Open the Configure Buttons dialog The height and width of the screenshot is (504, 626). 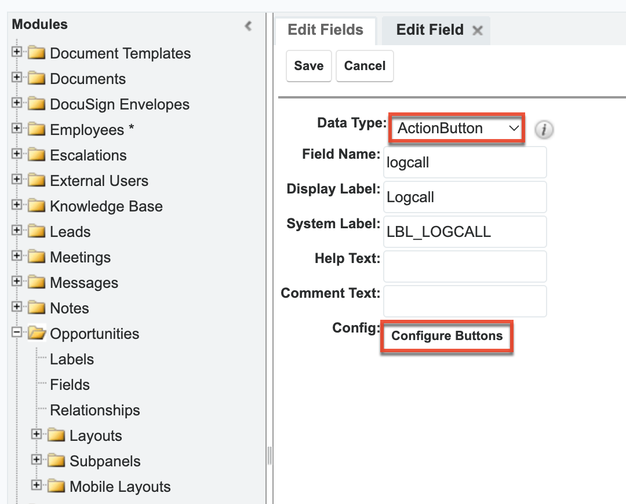point(446,336)
